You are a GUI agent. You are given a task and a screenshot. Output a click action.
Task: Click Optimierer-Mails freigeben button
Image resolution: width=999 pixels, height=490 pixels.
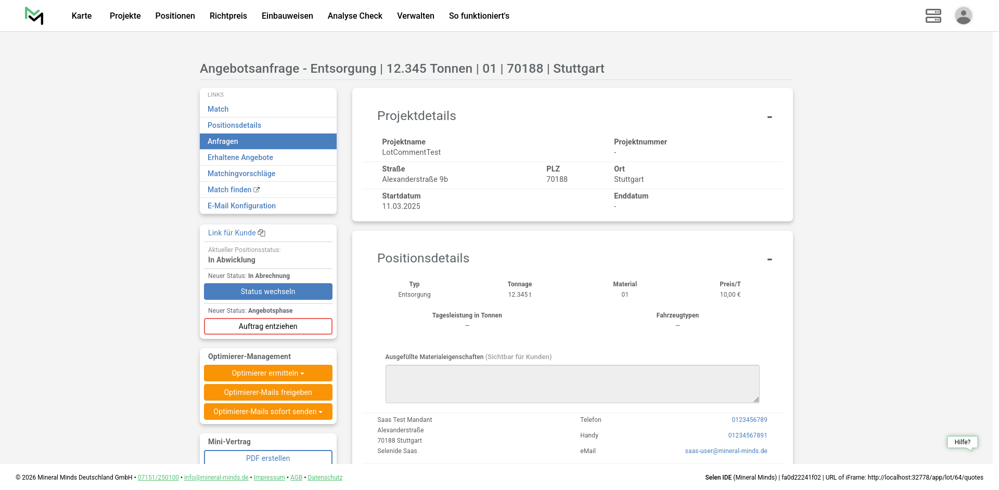click(268, 392)
